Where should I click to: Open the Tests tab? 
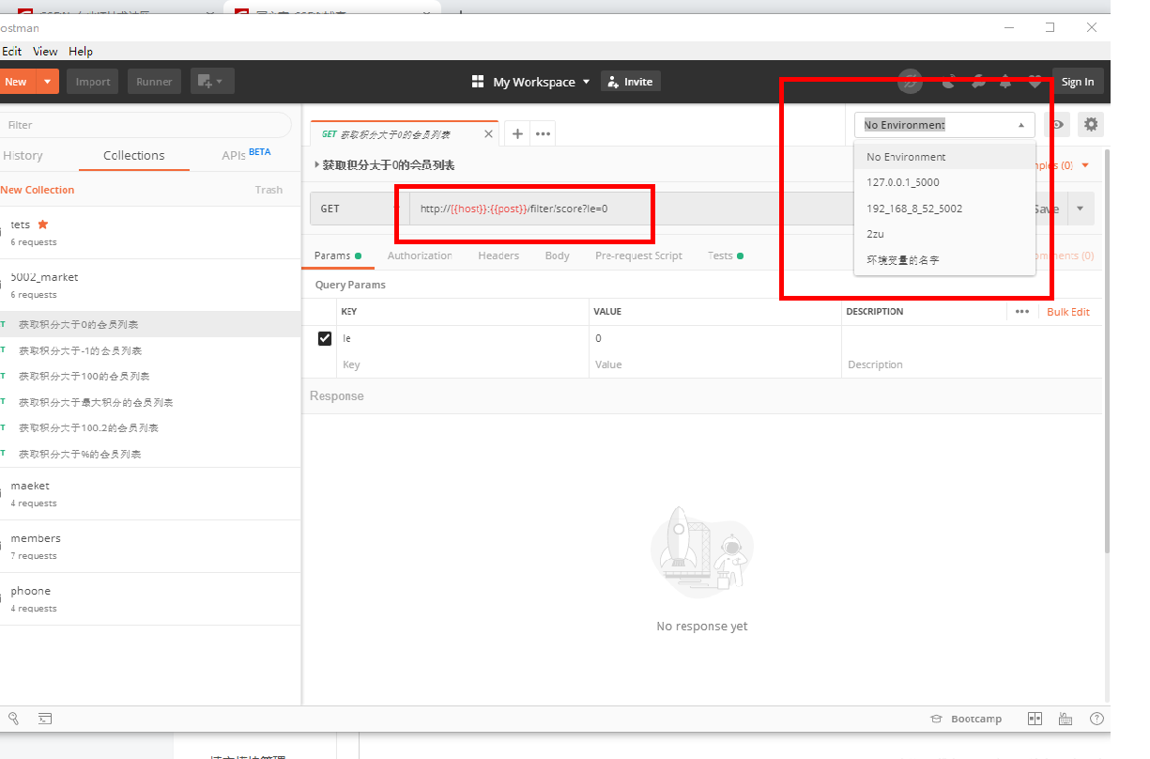(x=726, y=256)
